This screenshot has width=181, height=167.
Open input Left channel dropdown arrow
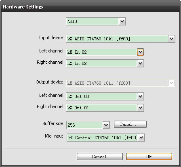pos(141,52)
